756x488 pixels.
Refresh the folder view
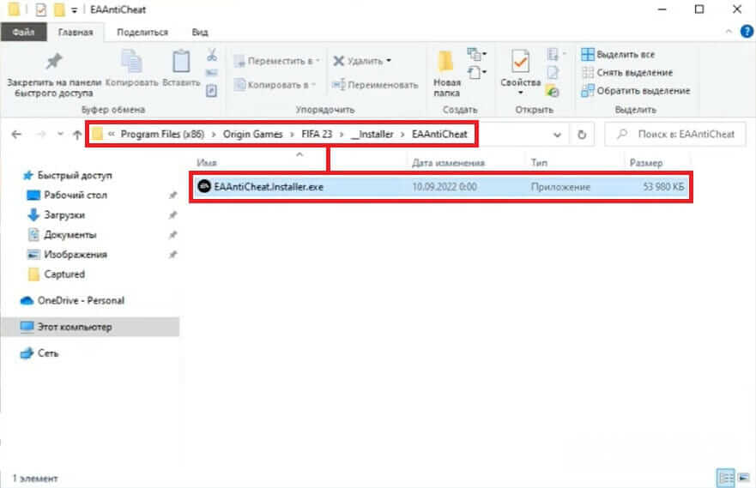coord(582,135)
